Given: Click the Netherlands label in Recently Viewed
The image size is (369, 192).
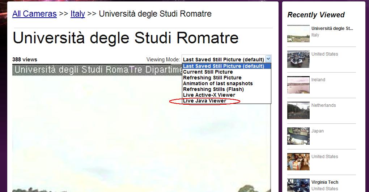Looking at the screenshot, I should [323, 105].
